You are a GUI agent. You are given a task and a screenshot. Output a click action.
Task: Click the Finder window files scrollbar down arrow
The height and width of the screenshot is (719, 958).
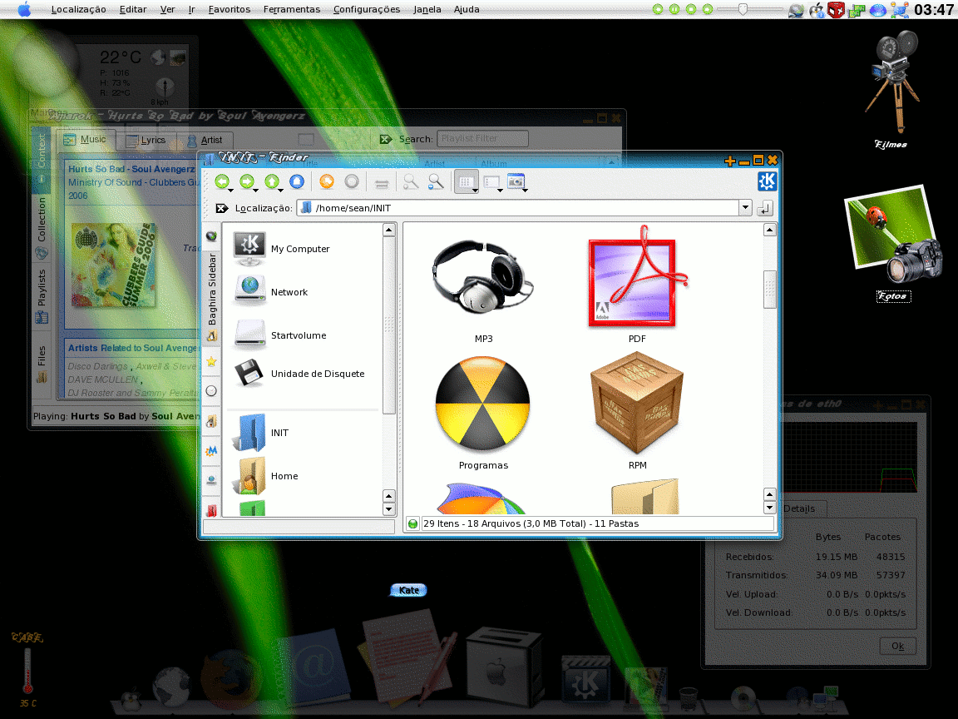tap(770, 508)
